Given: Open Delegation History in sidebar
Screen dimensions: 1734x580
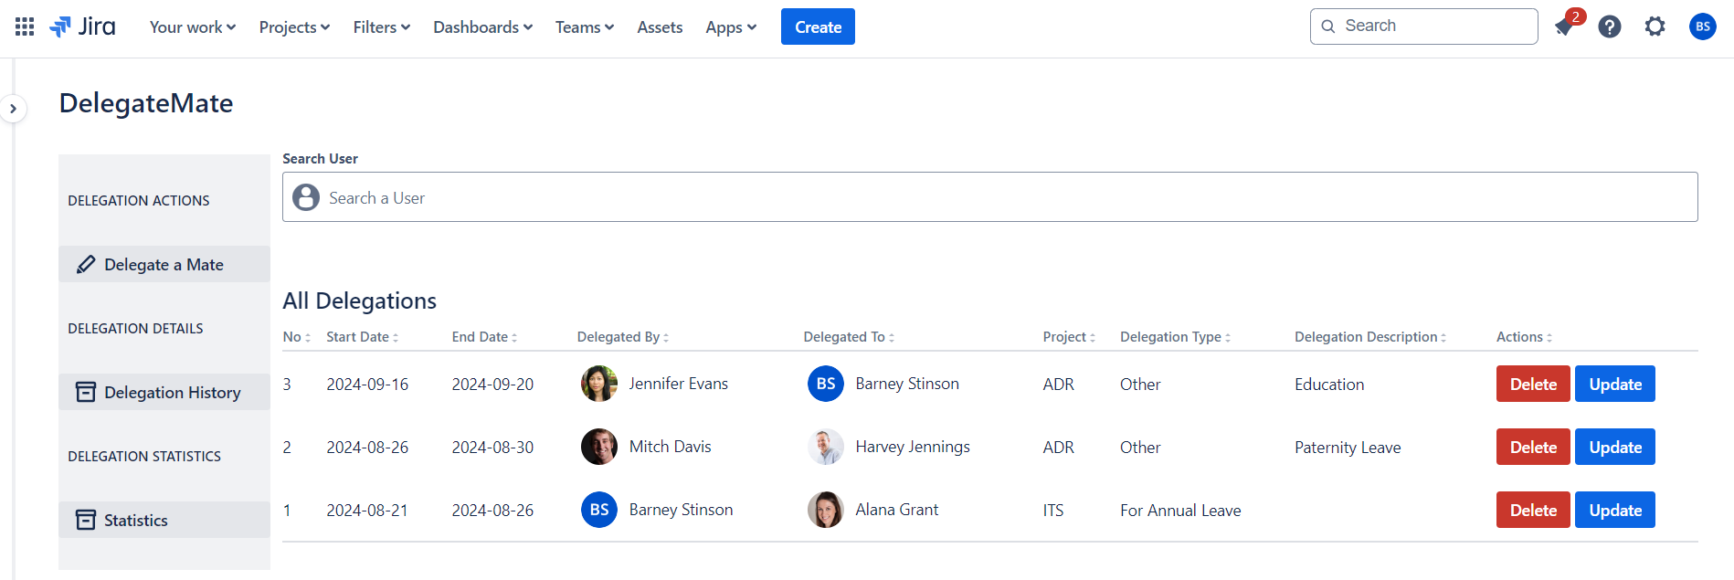Looking at the screenshot, I should tap(164, 392).
